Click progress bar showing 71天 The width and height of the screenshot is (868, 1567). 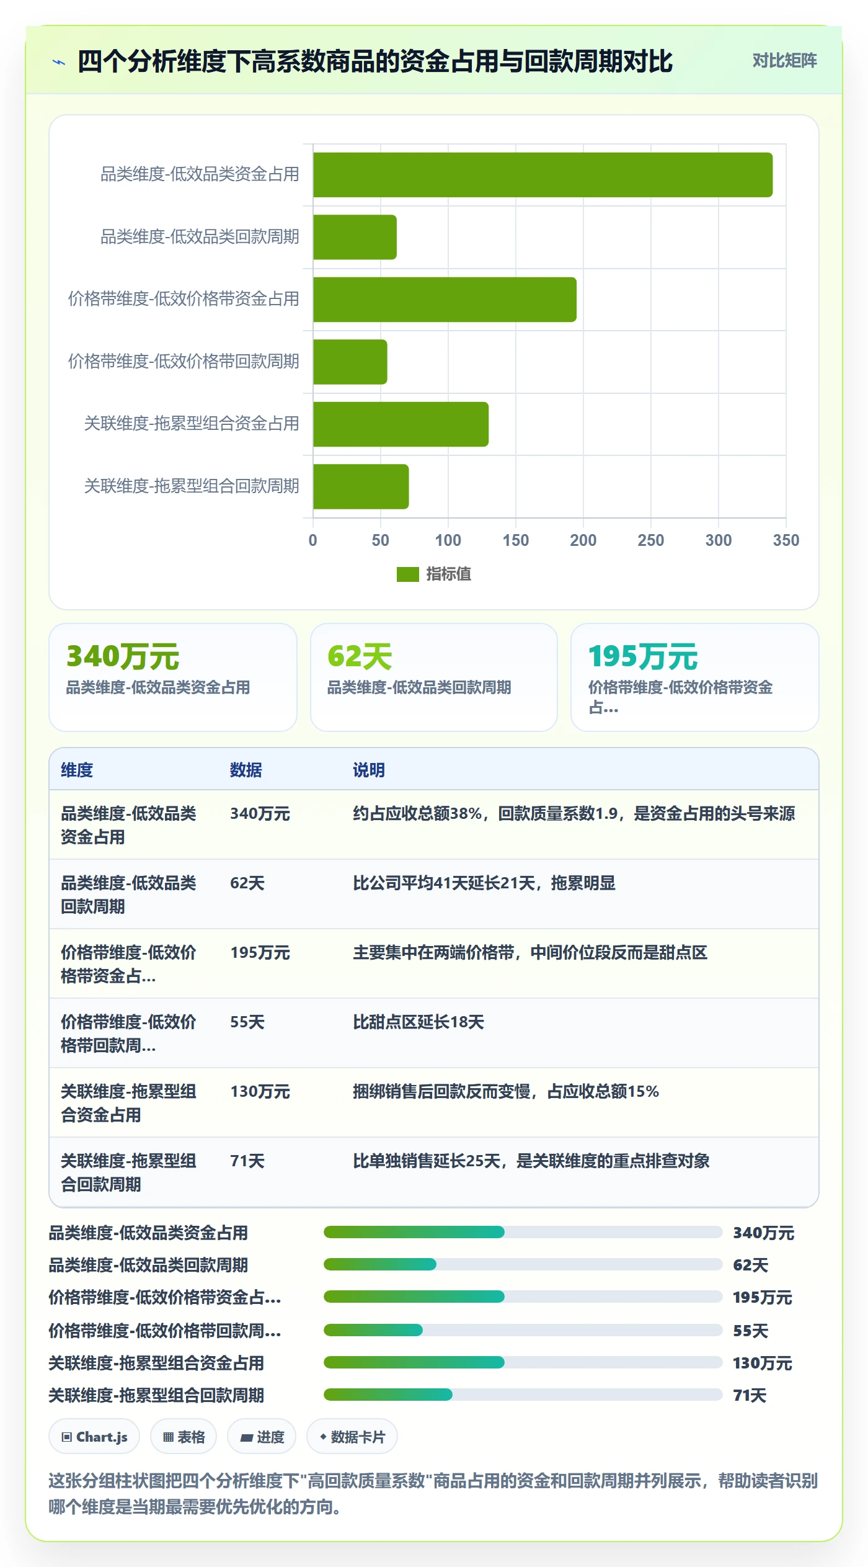pyautogui.click(x=523, y=1395)
